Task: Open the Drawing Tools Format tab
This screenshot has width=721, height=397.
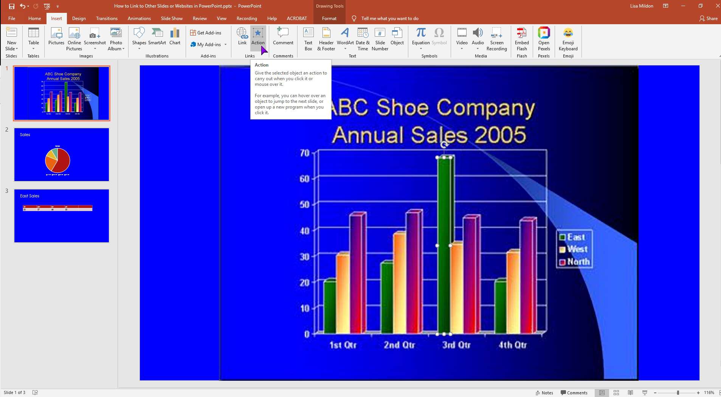Action: coord(329,18)
